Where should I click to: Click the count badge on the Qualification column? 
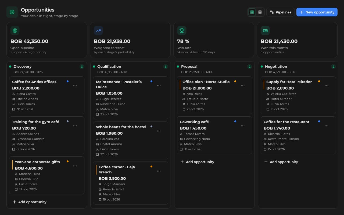(166, 67)
